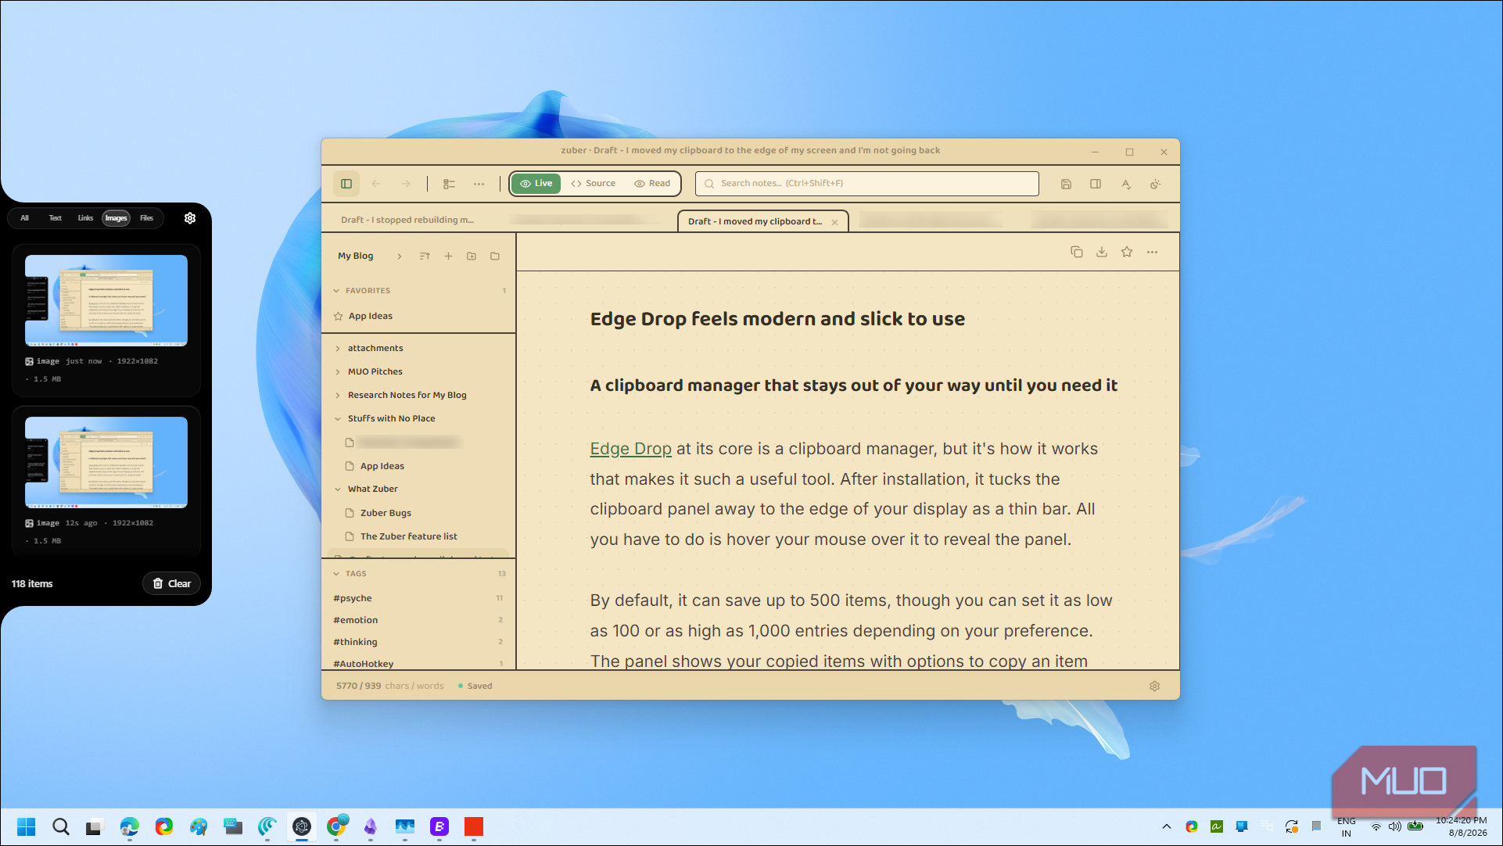
Task: Go back with the left arrow
Action: click(376, 184)
